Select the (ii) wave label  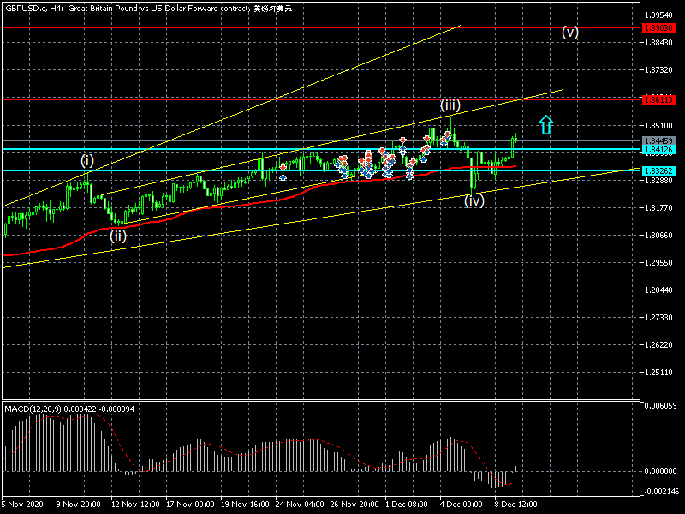[117, 236]
